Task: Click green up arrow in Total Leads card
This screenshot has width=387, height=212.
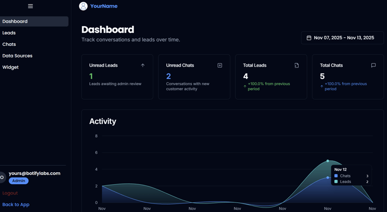Action: click(245, 86)
